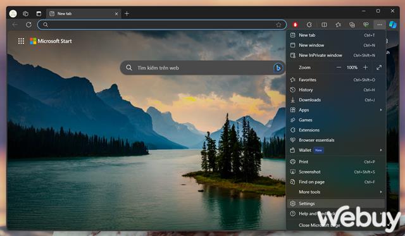Select New tab menu entry
The height and width of the screenshot is (236, 405).
(x=336, y=35)
